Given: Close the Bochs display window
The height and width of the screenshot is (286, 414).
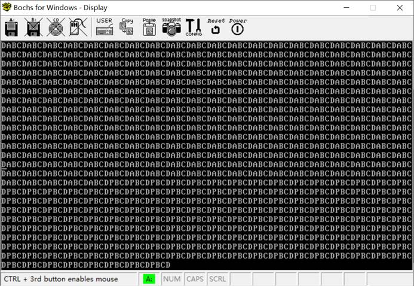Looking at the screenshot, I should pyautogui.click(x=400, y=8).
